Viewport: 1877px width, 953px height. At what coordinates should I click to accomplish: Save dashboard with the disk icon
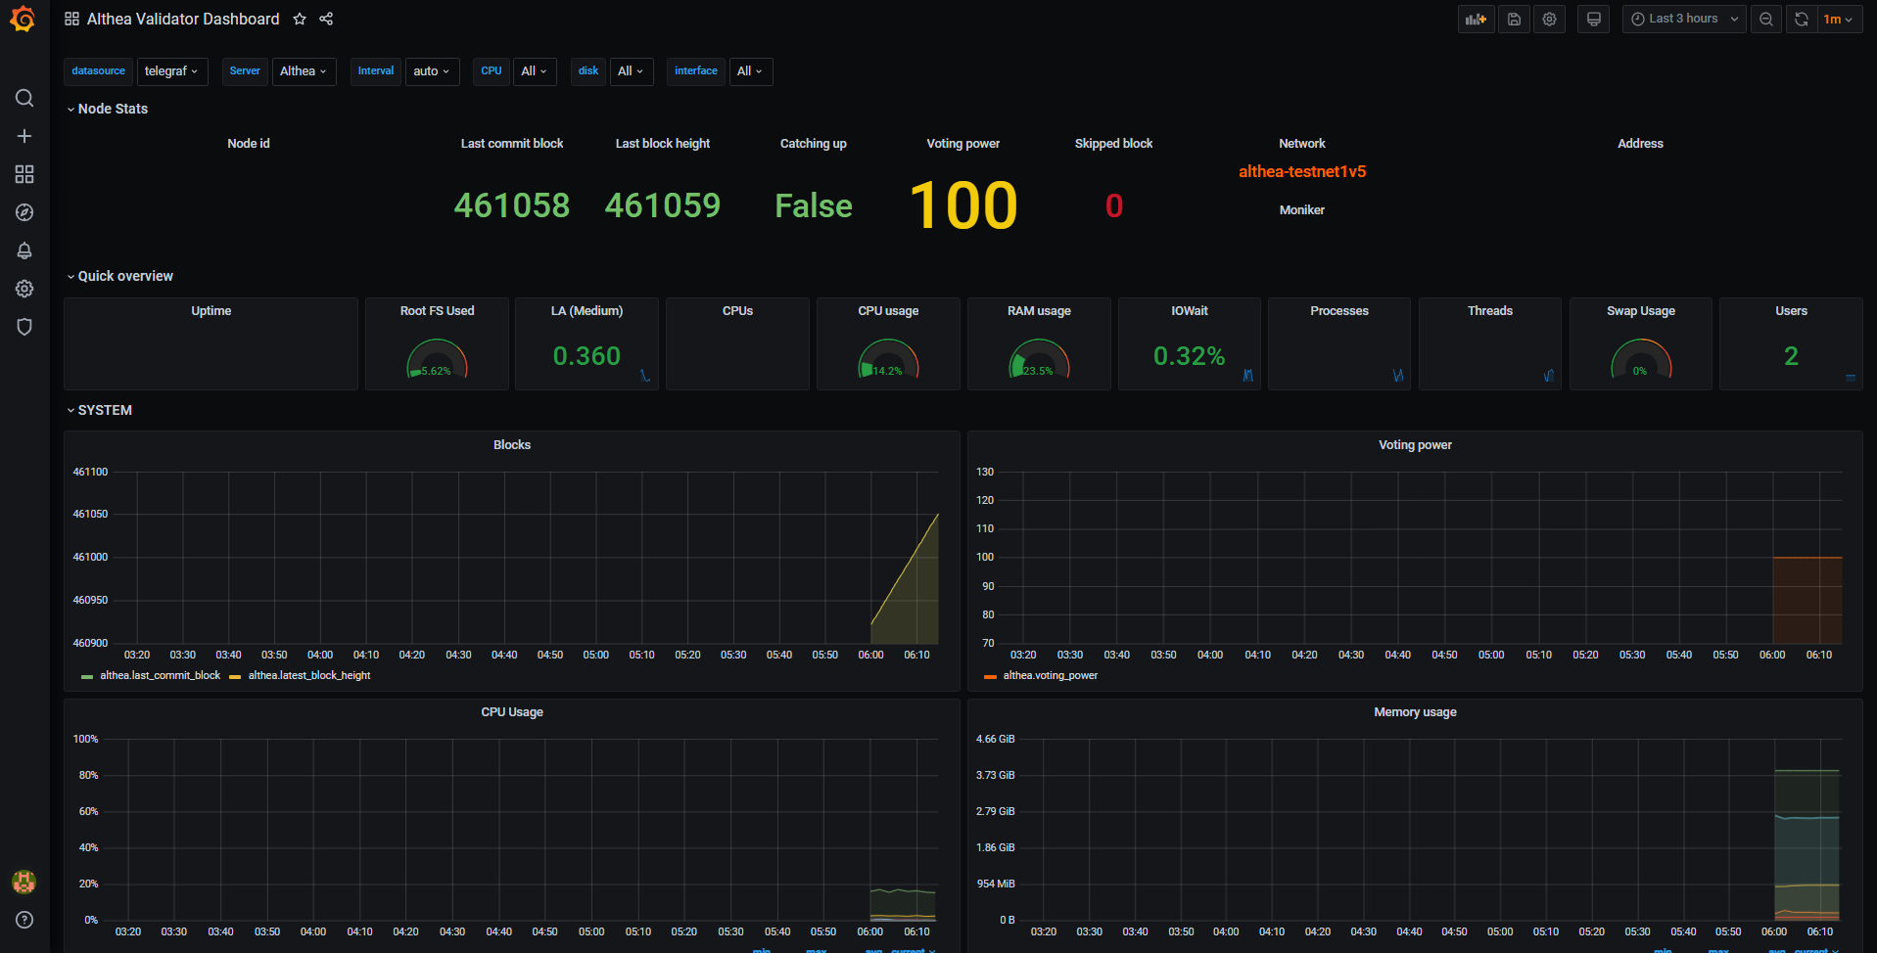pyautogui.click(x=1514, y=19)
